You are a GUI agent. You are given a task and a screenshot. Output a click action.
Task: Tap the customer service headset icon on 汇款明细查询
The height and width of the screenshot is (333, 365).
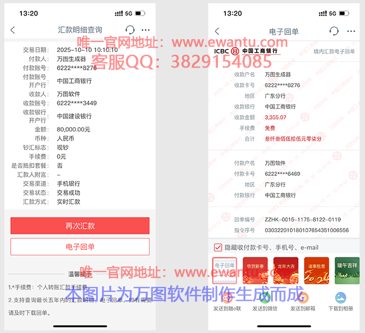tap(130, 30)
